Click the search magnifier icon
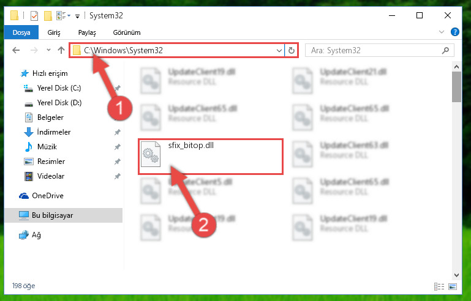 [x=445, y=50]
